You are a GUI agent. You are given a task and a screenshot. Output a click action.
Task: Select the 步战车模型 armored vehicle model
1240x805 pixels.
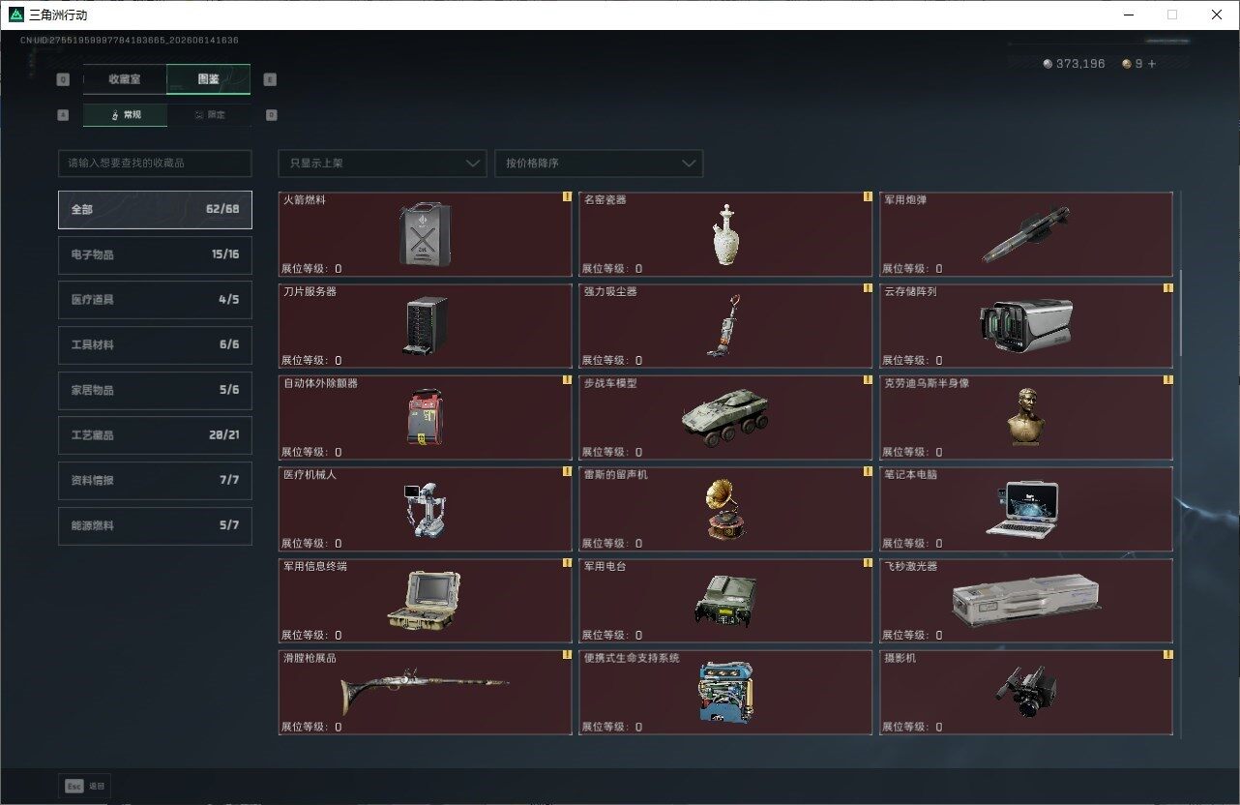(x=726, y=417)
